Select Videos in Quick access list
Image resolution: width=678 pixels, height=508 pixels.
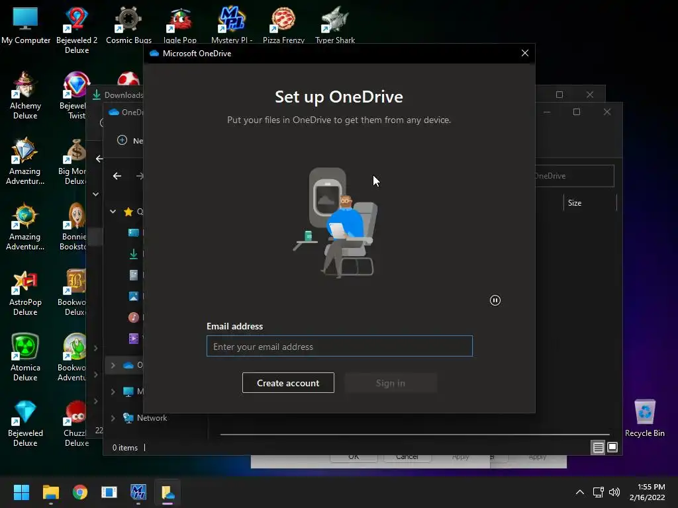(x=134, y=338)
